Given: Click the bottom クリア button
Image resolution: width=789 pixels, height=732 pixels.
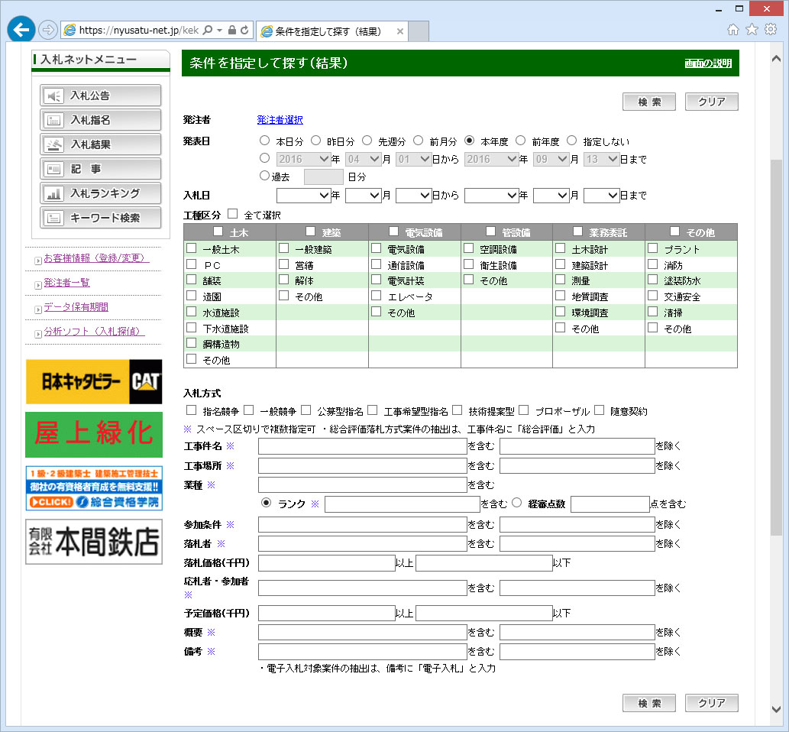Looking at the screenshot, I should click(712, 703).
